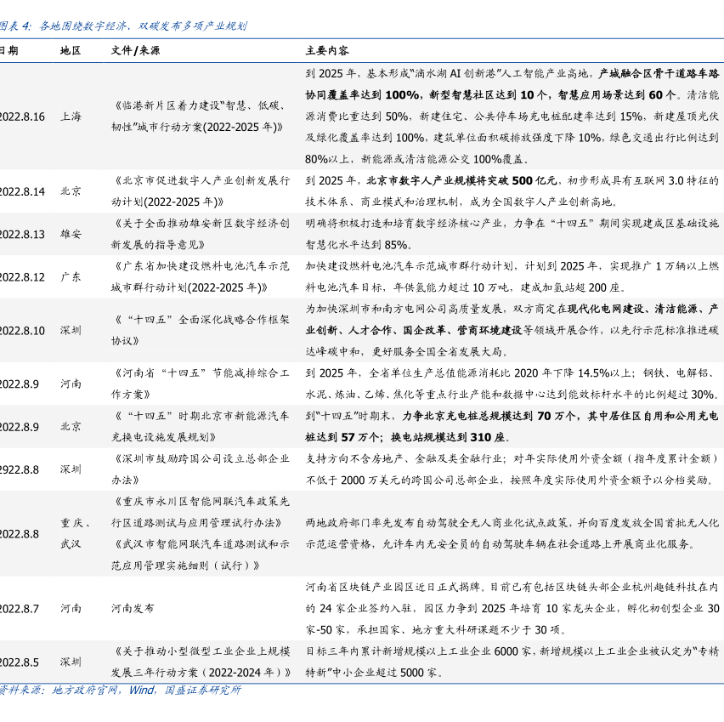This screenshot has width=724, height=722.
Task: Click the '十四五' 全面深化战略合作框架协议 title
Action: [201, 330]
